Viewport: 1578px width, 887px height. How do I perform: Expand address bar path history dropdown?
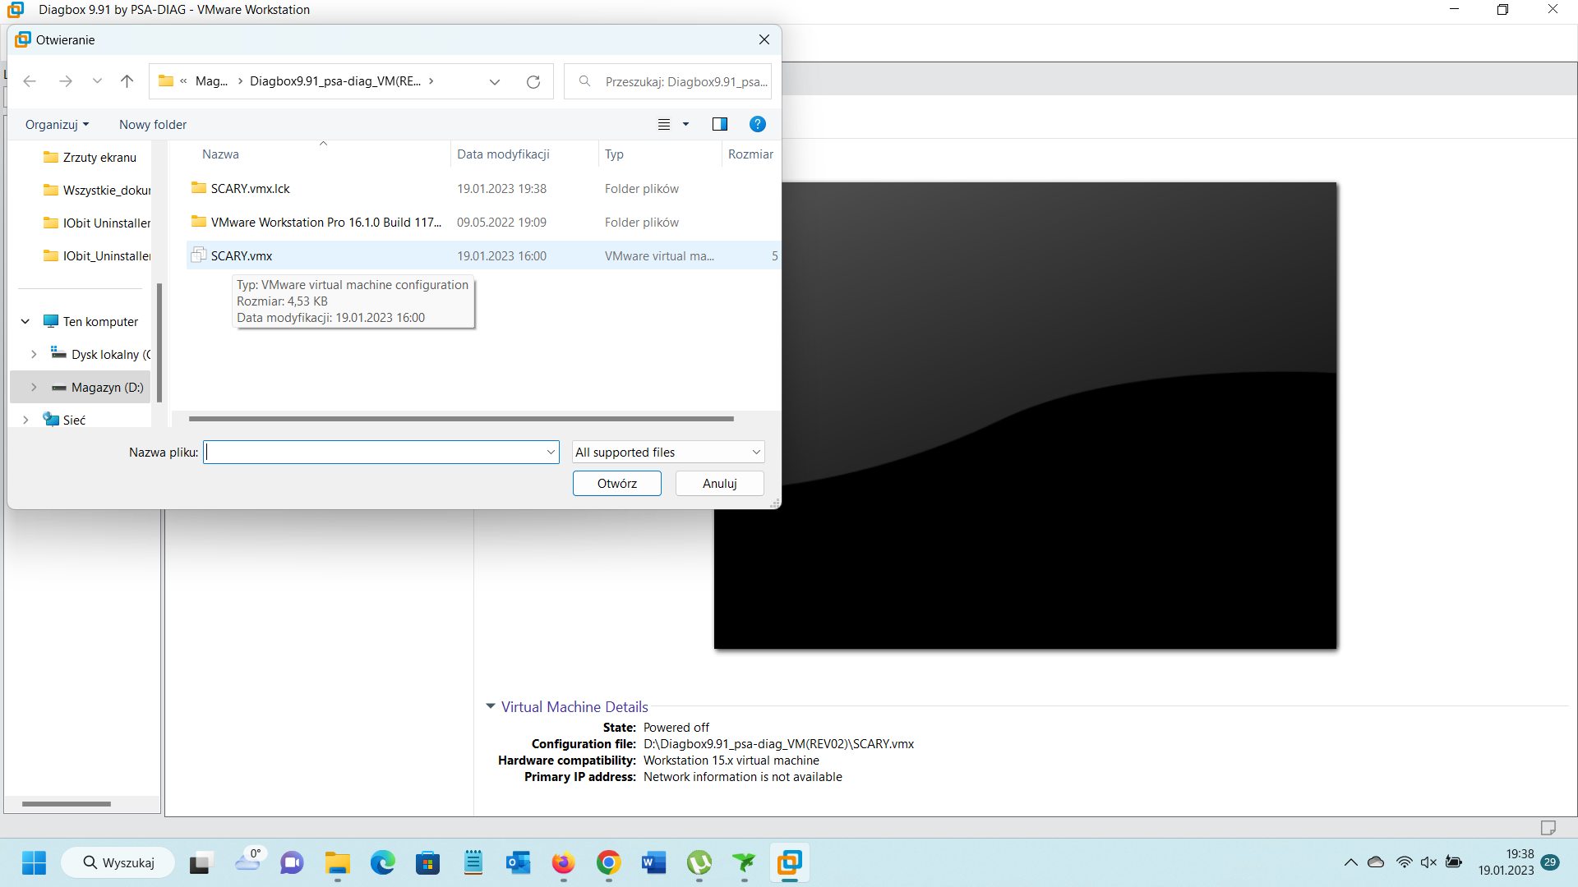click(x=495, y=81)
